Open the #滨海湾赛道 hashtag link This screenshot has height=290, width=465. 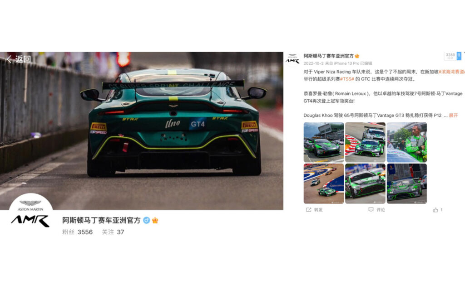click(451, 72)
